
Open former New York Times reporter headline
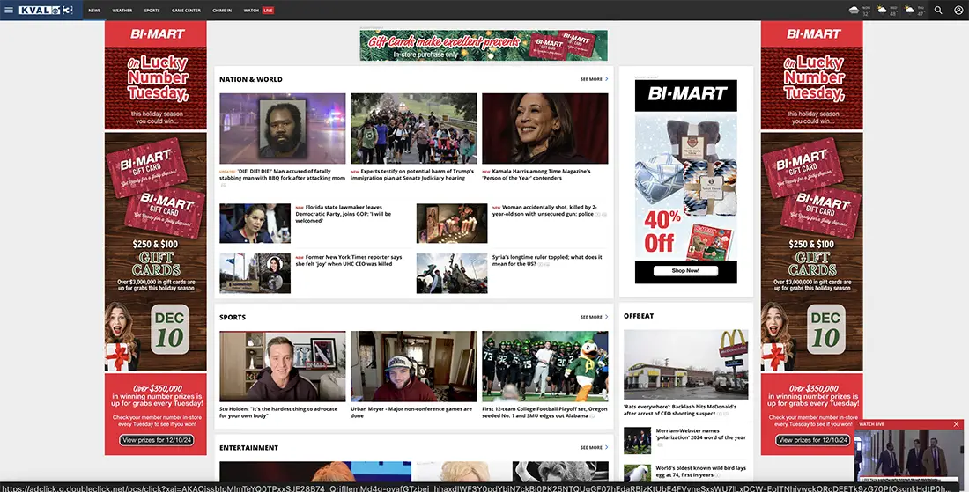click(x=349, y=260)
